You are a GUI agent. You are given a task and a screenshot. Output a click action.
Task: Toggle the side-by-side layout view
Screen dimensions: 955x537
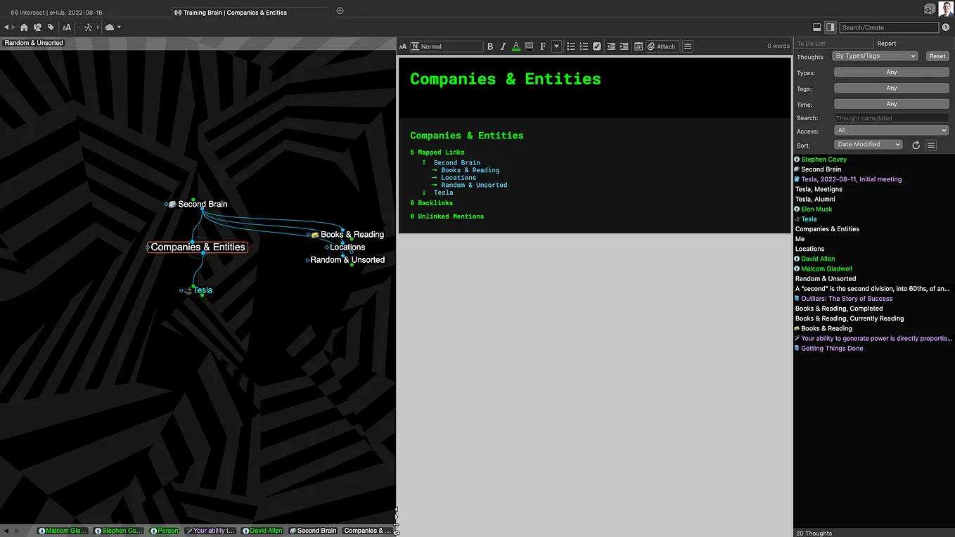point(830,27)
